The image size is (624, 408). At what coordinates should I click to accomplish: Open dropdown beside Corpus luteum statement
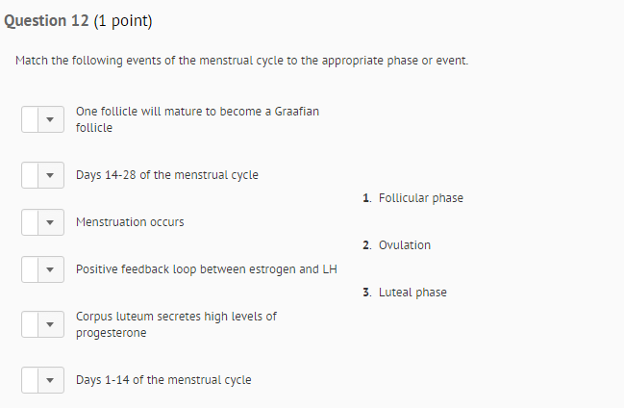[43, 324]
